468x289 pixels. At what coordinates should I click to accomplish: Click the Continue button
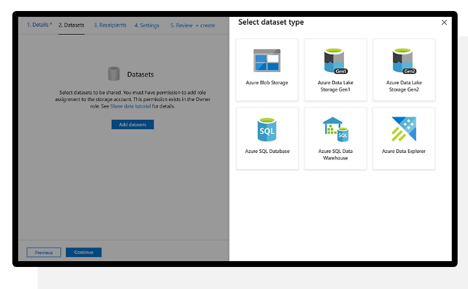click(x=84, y=252)
